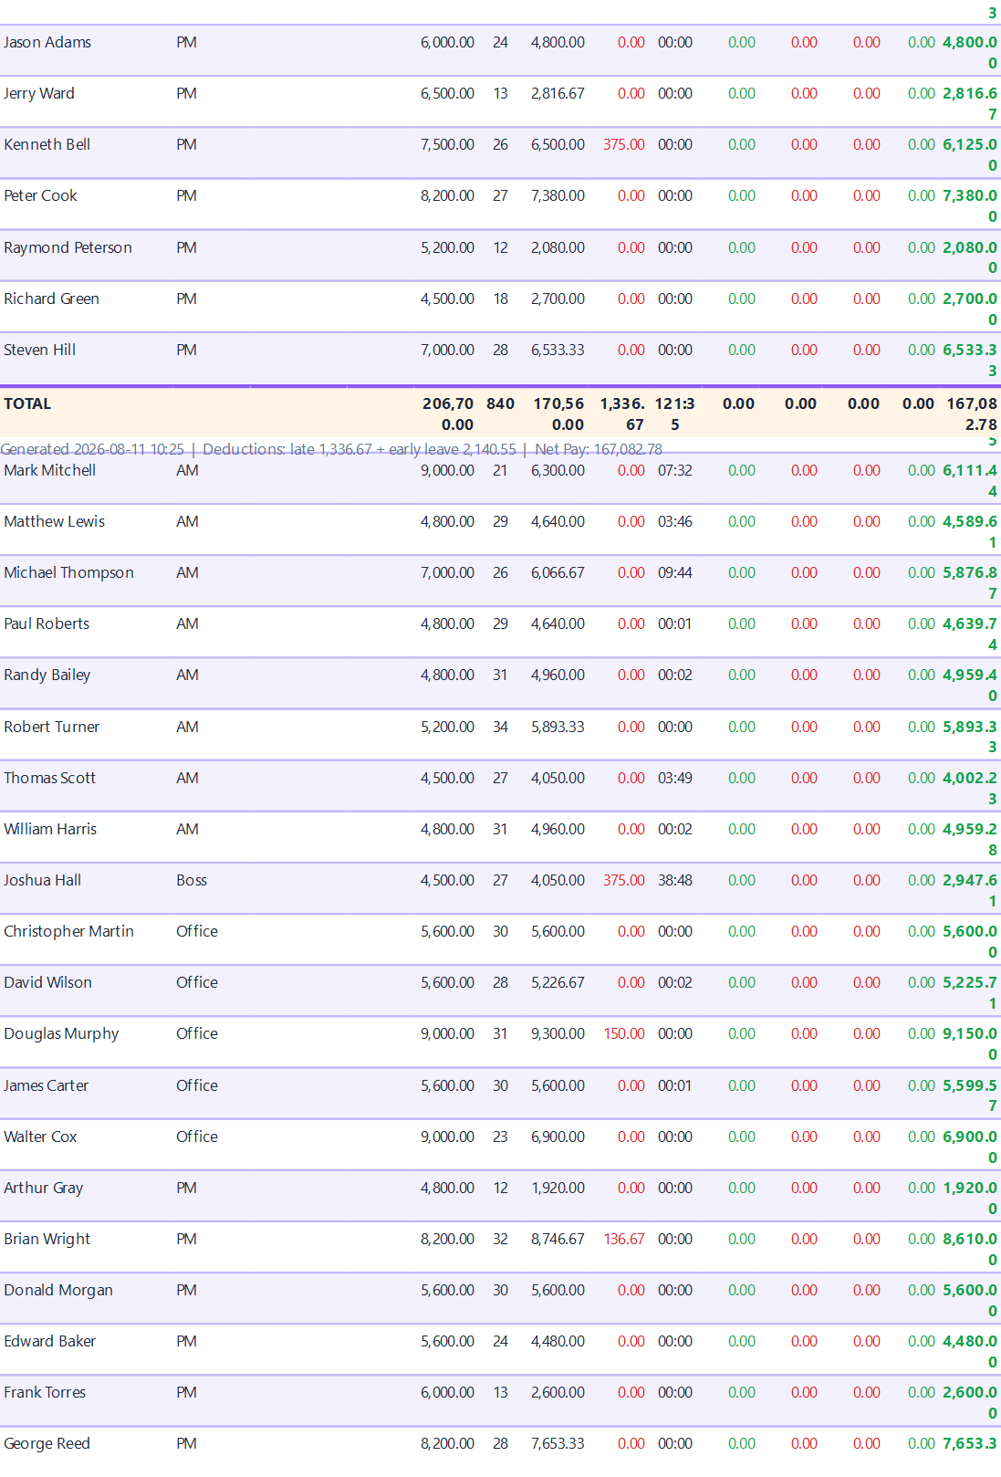Select the William Harris name cell
The width and height of the screenshot is (1001, 1477).
(50, 829)
